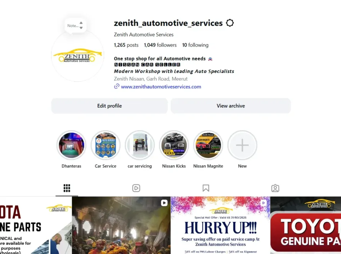The width and height of the screenshot is (341, 254).
Task: Click the Edit profile button
Action: click(x=110, y=106)
